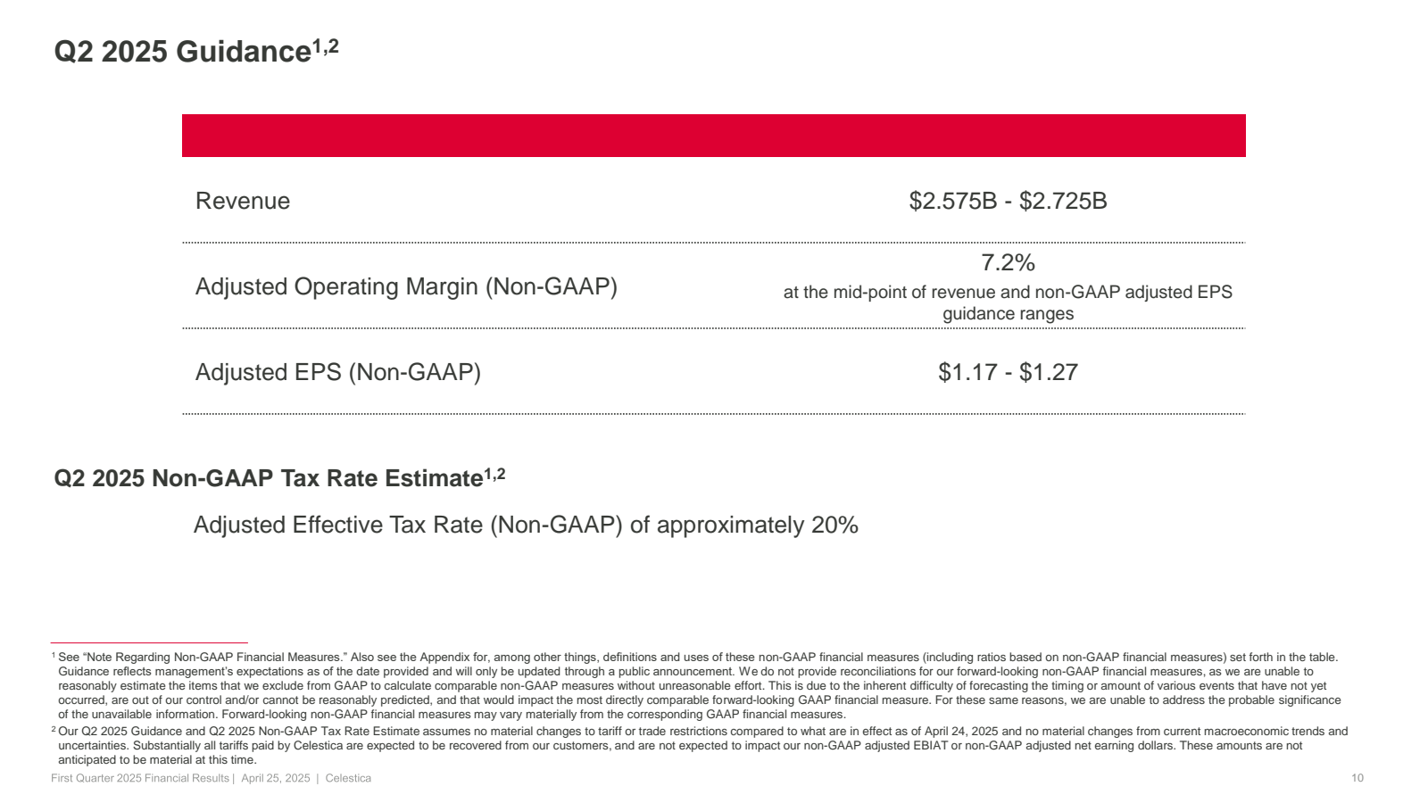Click the superscript 1,2 after Tax Rate Estimate

(x=494, y=474)
